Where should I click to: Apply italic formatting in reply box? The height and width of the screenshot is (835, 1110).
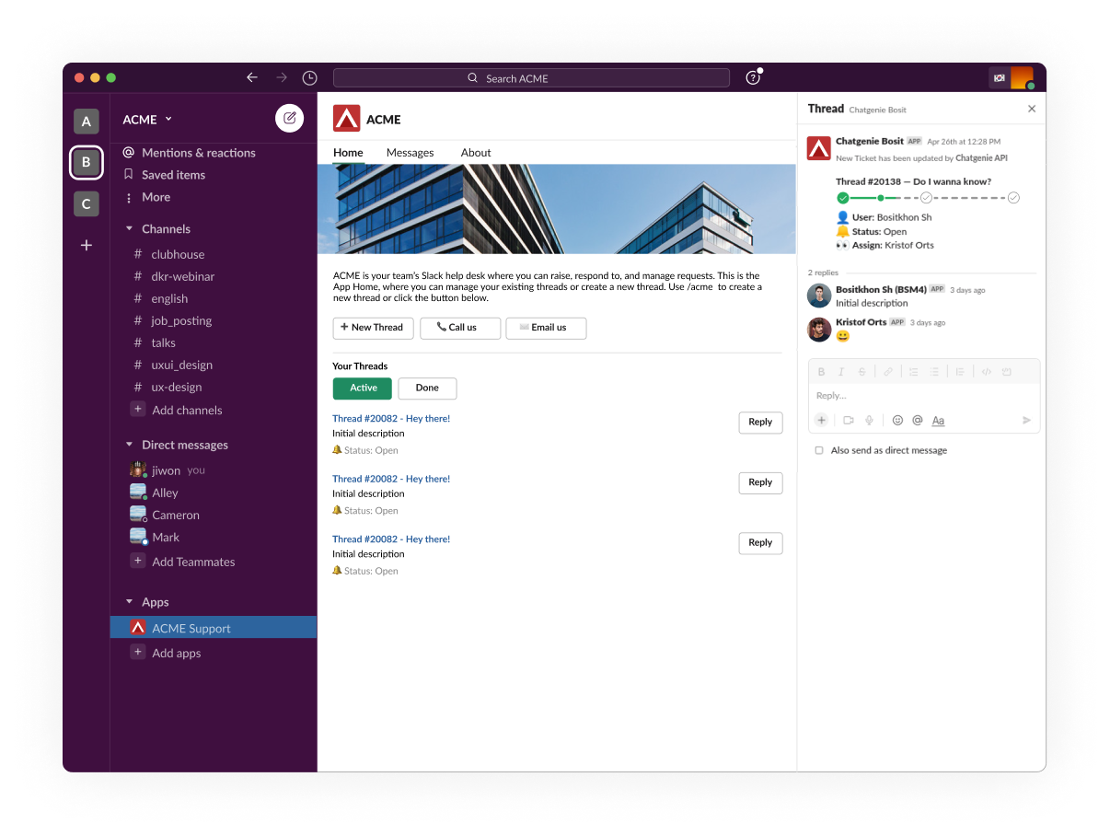(x=841, y=372)
